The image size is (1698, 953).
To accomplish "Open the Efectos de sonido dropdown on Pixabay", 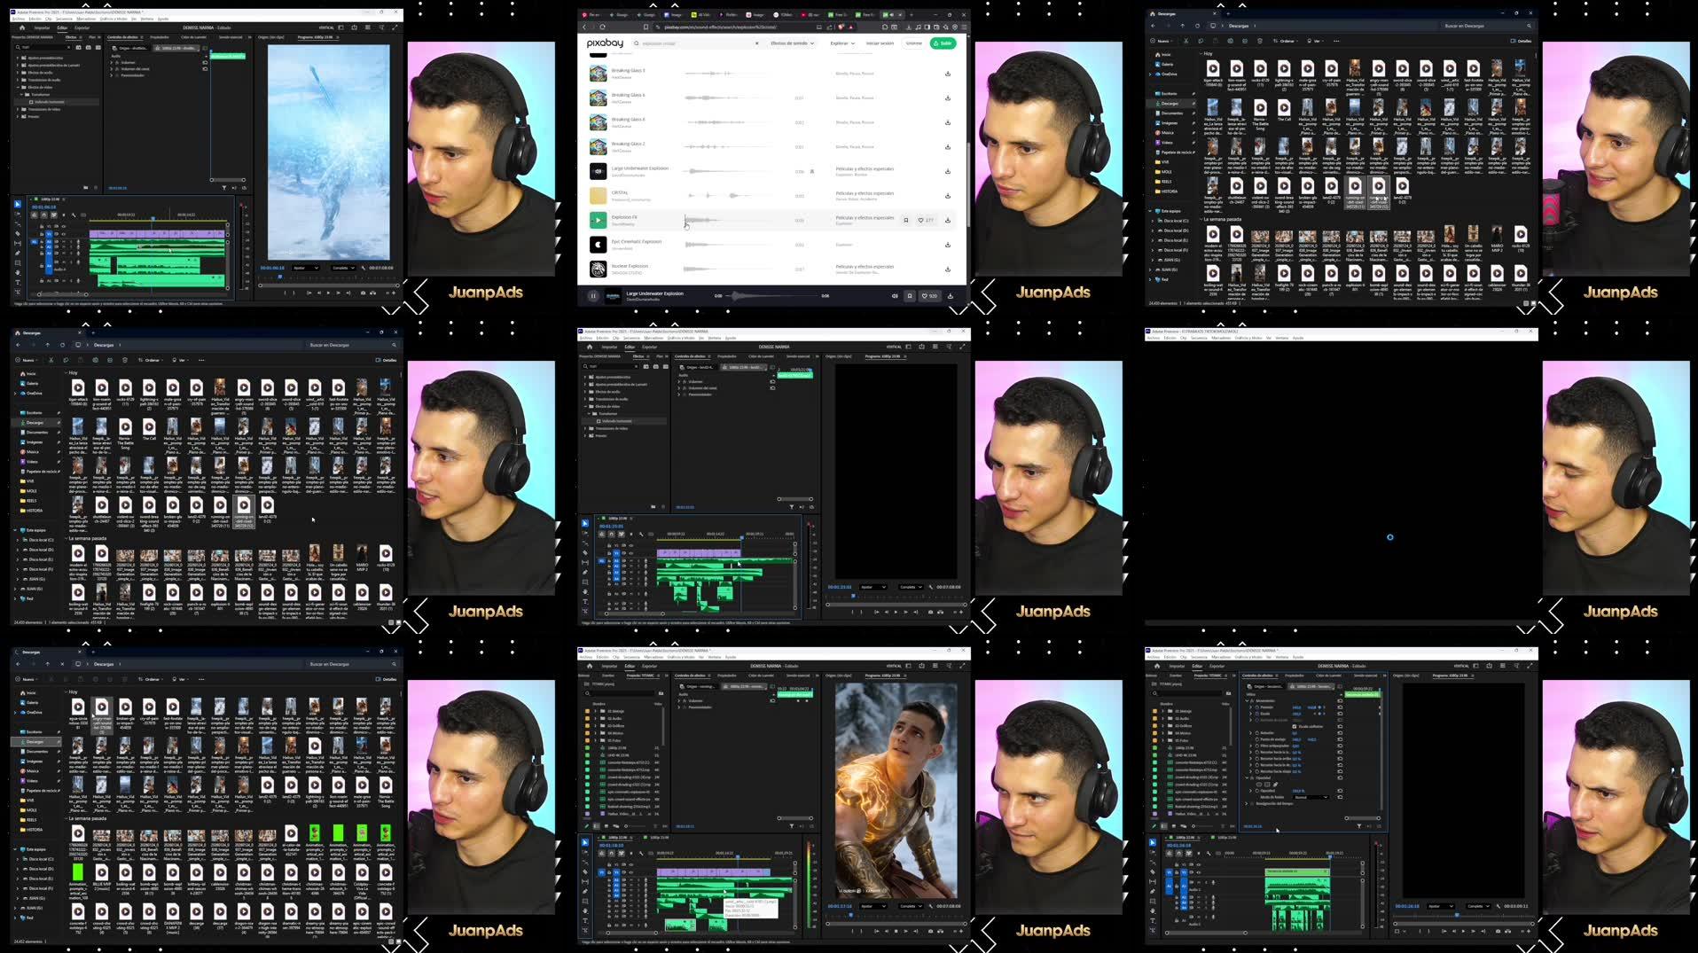I will [x=792, y=43].
